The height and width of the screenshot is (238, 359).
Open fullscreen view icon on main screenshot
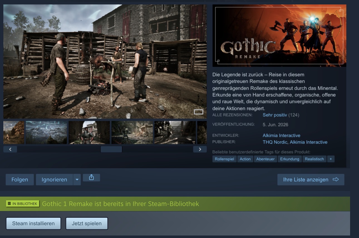click(198, 112)
